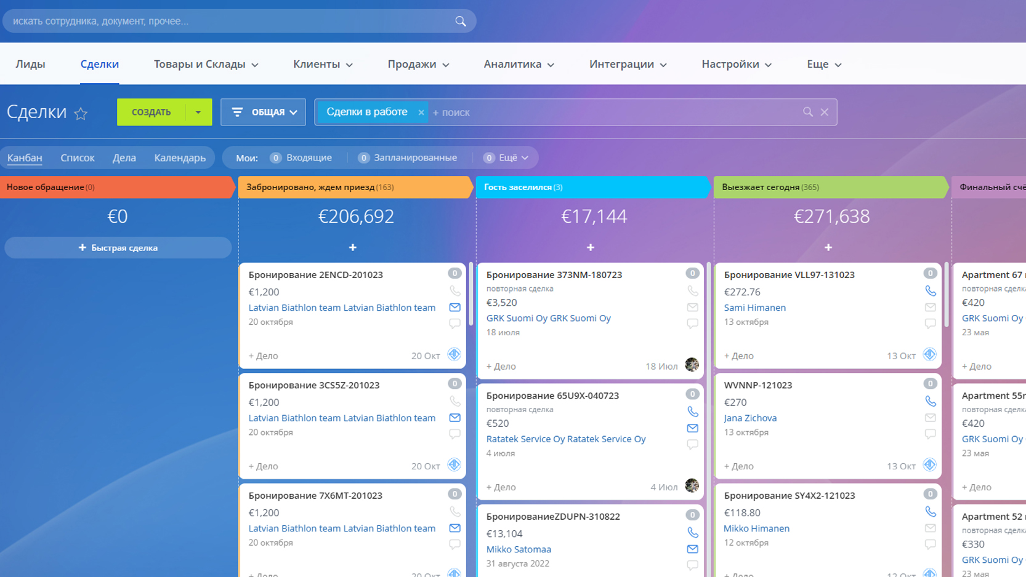Click the email icon on deal 7X6MT-201023
This screenshot has width=1026, height=577.
point(454,528)
